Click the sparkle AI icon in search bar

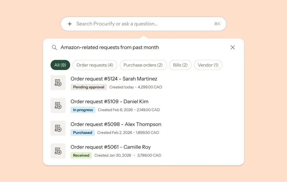(x=70, y=24)
